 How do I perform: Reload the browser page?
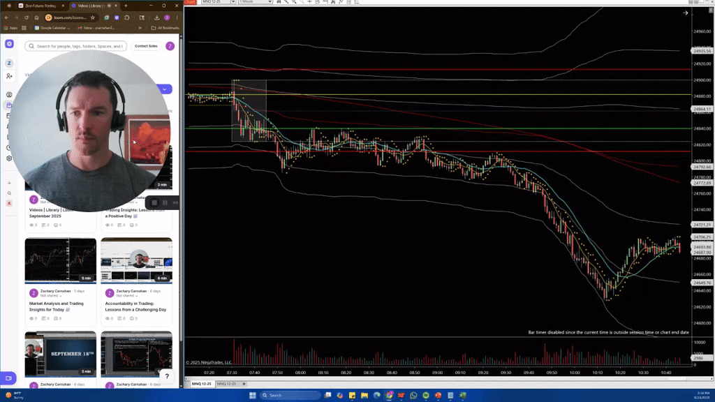click(x=27, y=17)
